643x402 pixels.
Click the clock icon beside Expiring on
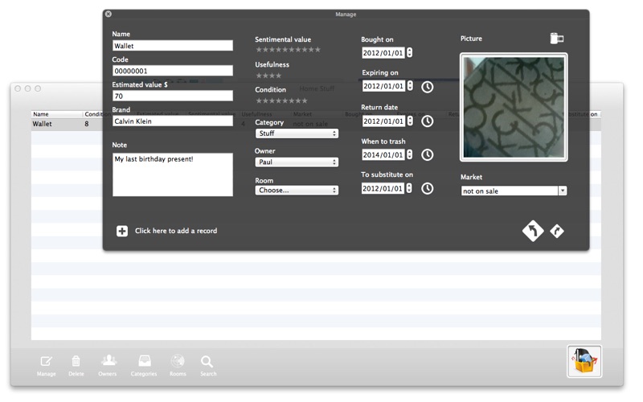pos(428,87)
